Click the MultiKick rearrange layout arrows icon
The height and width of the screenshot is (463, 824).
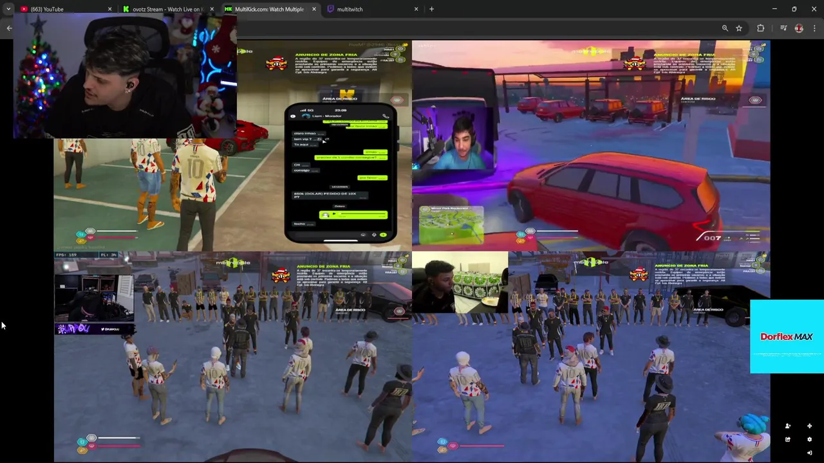point(809,426)
